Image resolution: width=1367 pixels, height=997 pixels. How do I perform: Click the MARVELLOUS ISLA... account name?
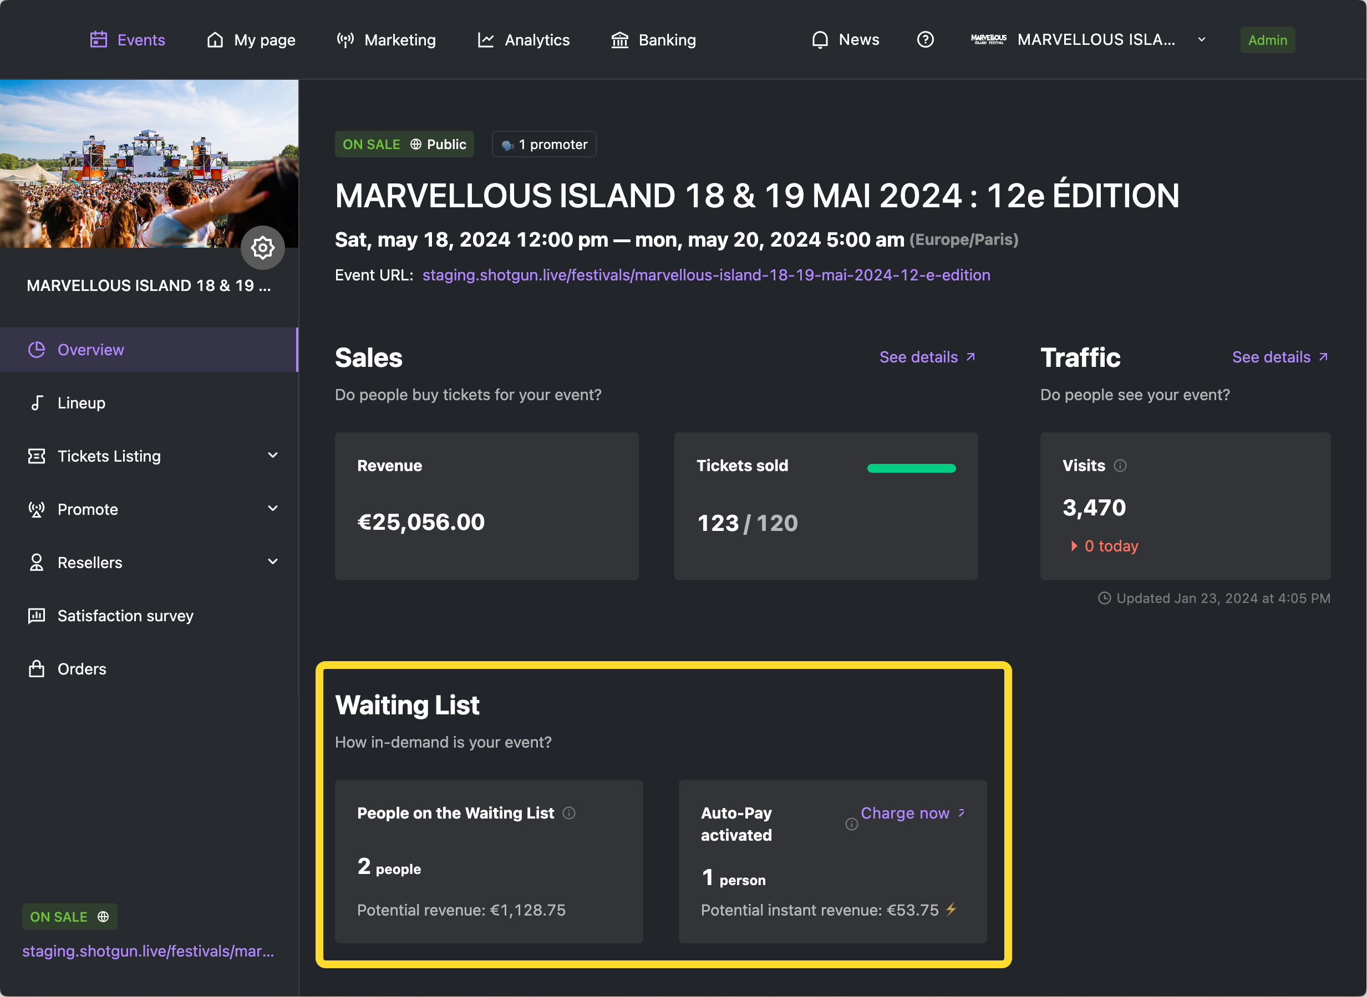pyautogui.click(x=1096, y=40)
